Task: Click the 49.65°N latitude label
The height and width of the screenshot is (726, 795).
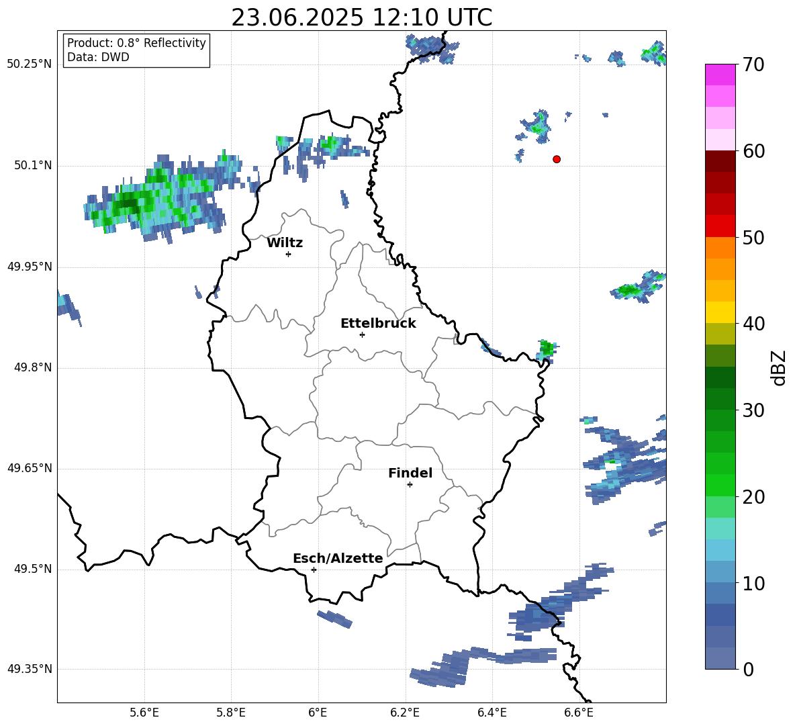Action: point(30,468)
